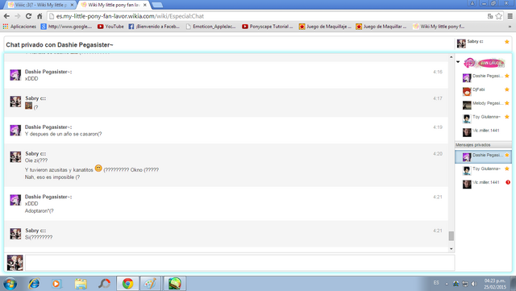This screenshot has height=291, width=516.
Task: Open Internet Explorer from the taskbar
Action: click(x=34, y=284)
